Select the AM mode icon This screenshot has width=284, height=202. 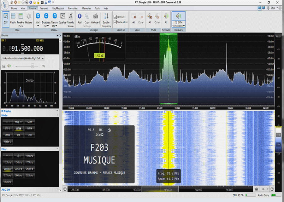click(38, 16)
